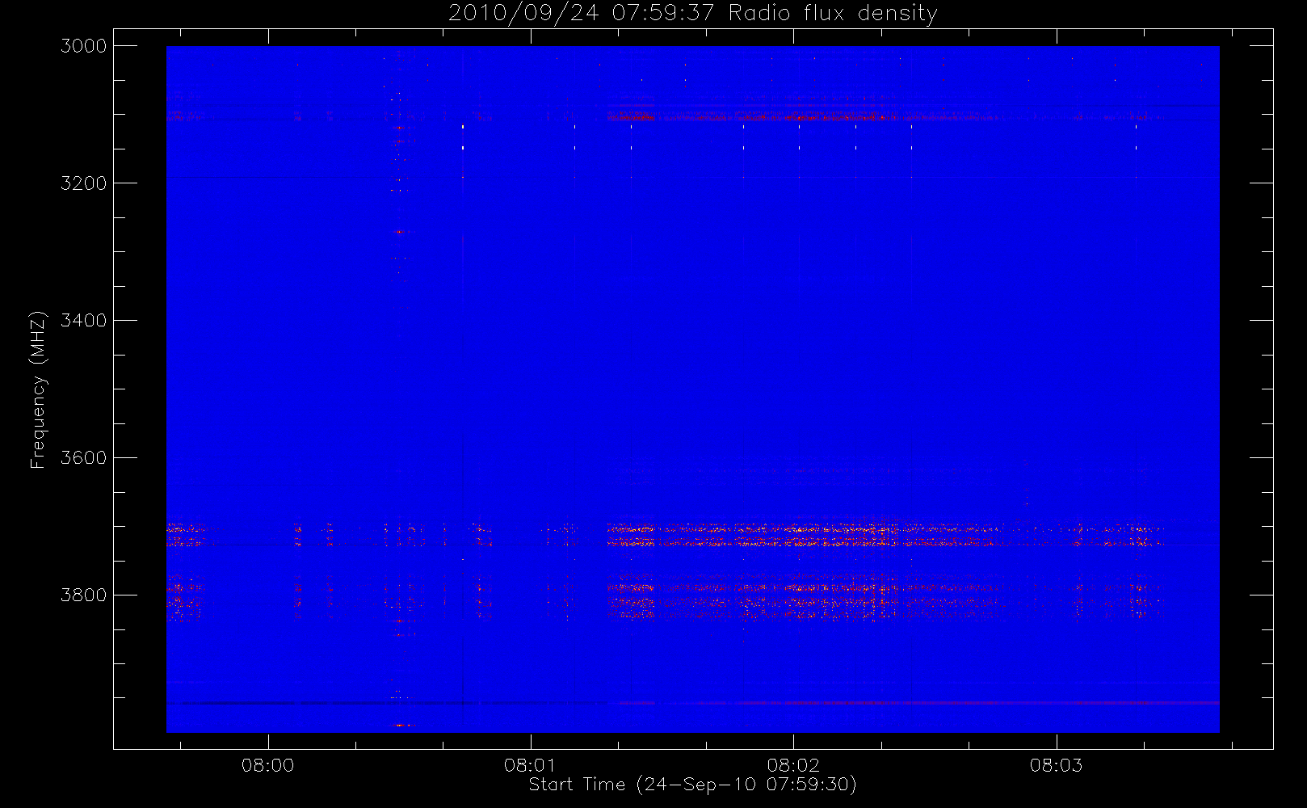The width and height of the screenshot is (1307, 808).
Task: Click the 08:00 time tick label
Action: click(267, 765)
